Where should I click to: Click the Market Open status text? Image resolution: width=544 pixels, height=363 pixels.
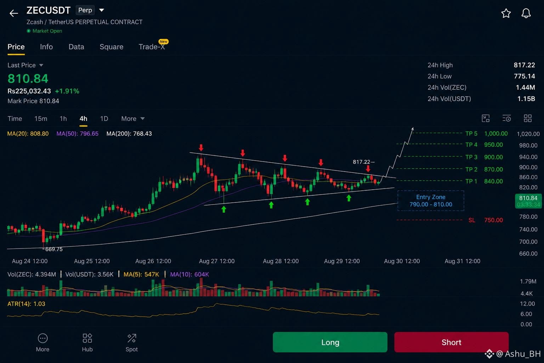tap(47, 31)
